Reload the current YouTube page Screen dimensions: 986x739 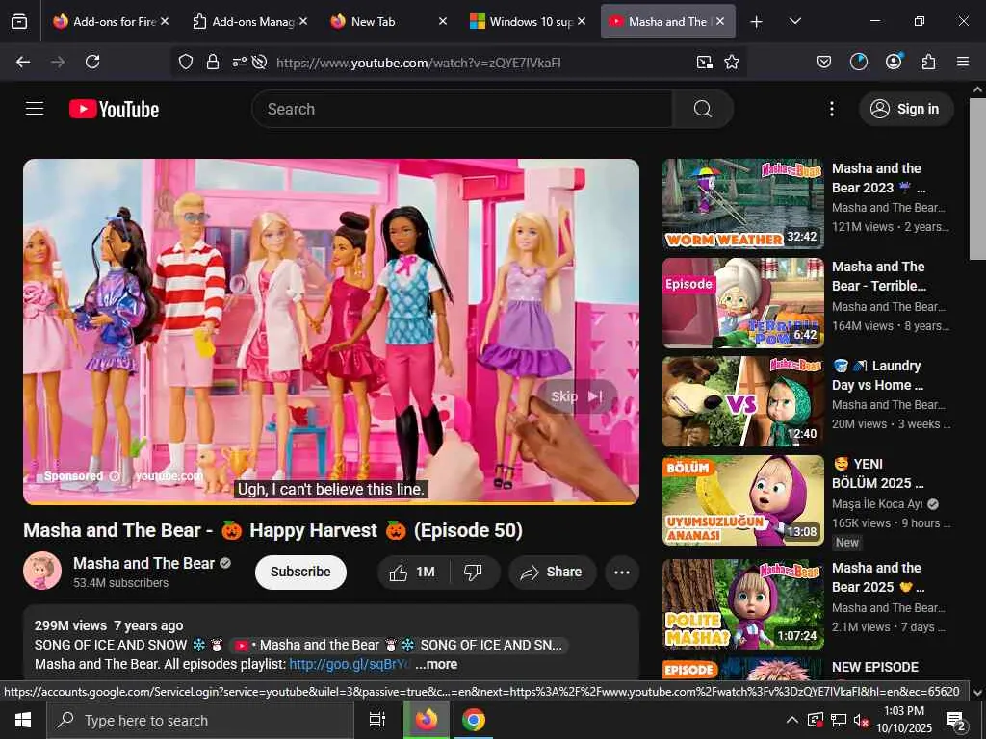[92, 62]
